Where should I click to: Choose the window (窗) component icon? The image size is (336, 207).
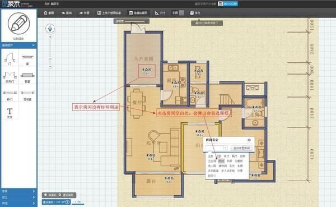pyautogui.click(x=27, y=58)
